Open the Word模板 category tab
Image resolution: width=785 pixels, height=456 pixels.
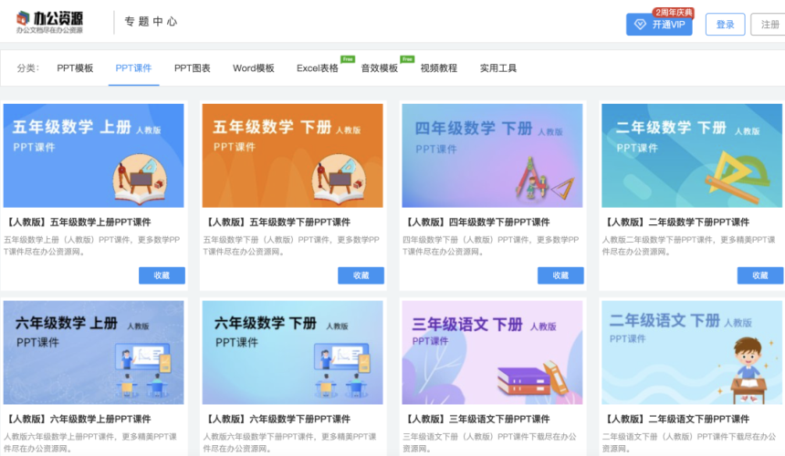pos(254,68)
